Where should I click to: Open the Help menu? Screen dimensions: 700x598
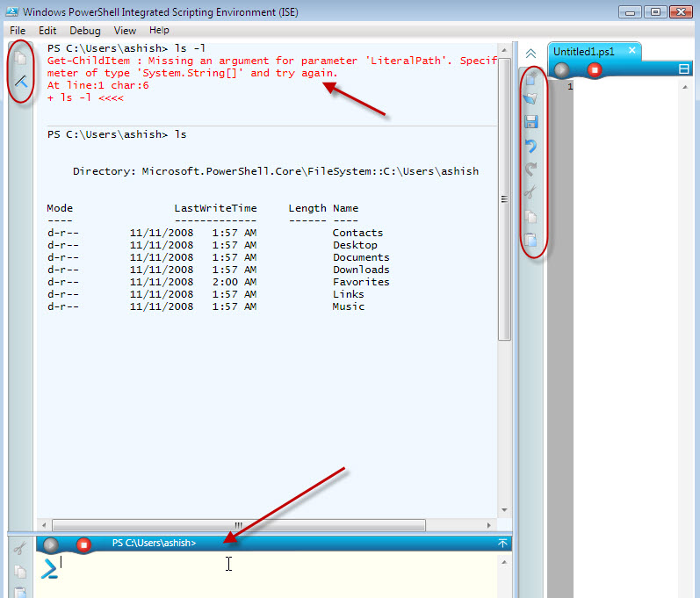(159, 31)
